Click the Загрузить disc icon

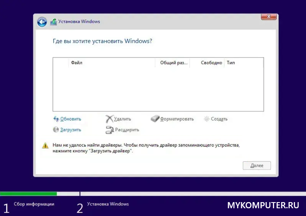(56, 129)
